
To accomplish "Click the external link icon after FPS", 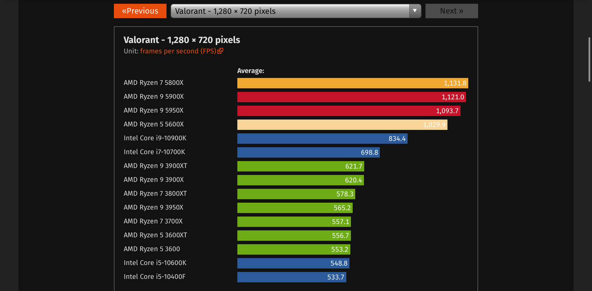I will [x=220, y=51].
